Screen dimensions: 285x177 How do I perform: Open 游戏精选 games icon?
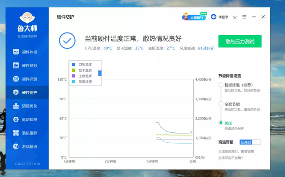(x=16, y=146)
